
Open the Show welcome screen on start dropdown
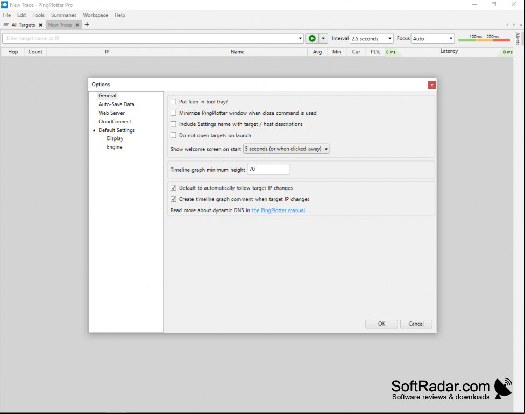click(x=286, y=149)
